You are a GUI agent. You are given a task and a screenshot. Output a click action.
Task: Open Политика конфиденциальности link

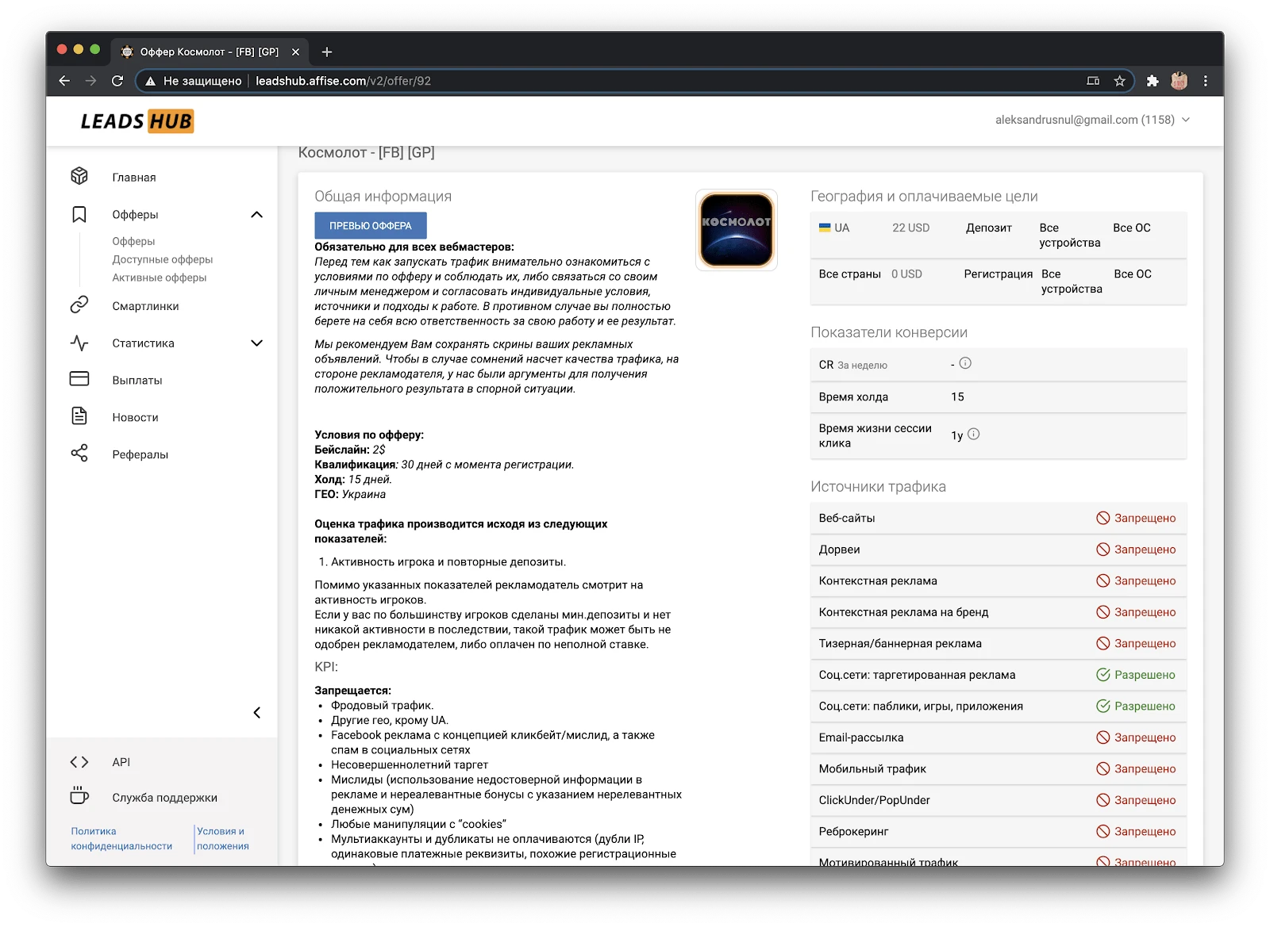[x=121, y=838]
